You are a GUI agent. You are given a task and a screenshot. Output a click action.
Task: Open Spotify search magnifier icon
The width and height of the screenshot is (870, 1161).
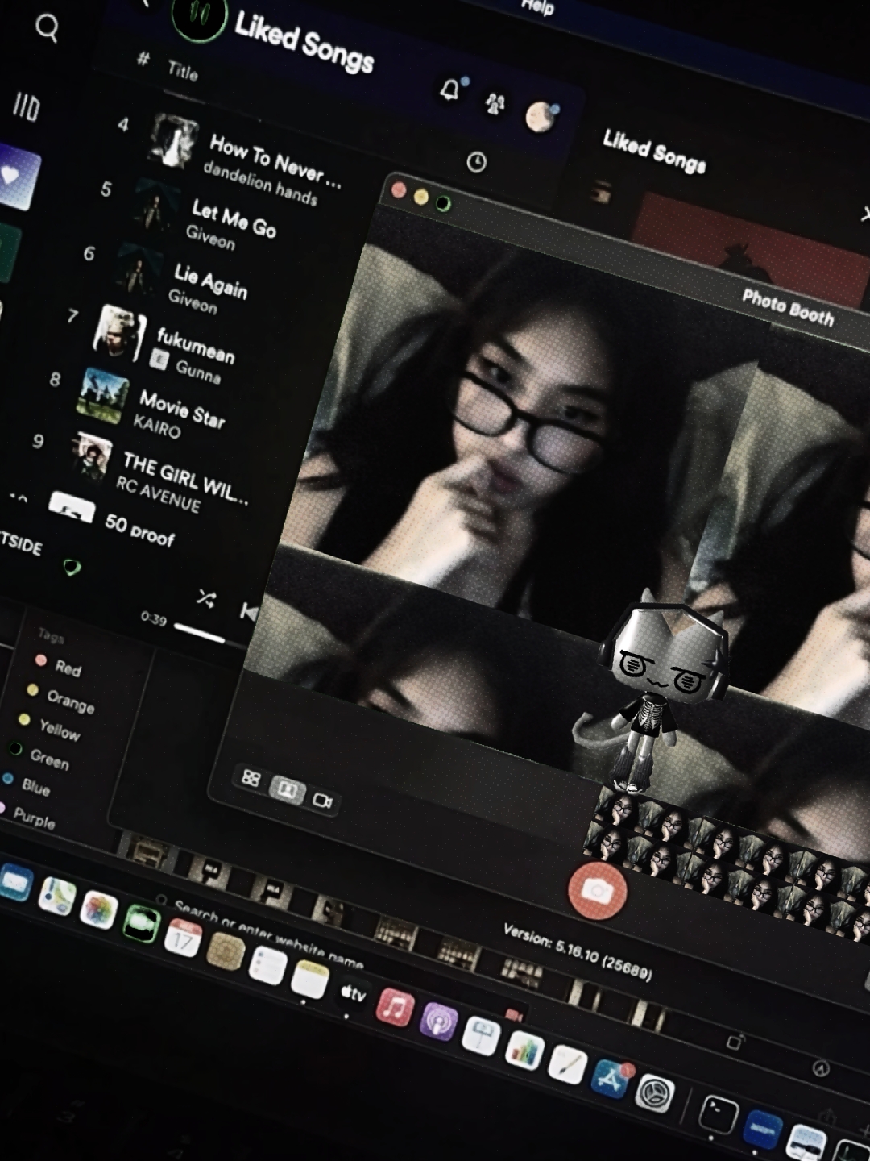click(47, 28)
